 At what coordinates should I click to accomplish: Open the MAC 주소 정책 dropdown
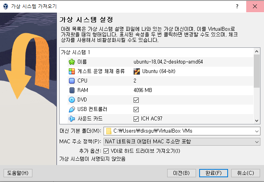coord(182,142)
